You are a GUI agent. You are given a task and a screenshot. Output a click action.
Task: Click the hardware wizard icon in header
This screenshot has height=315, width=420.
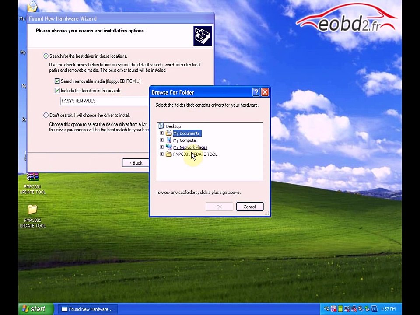pos(203,36)
